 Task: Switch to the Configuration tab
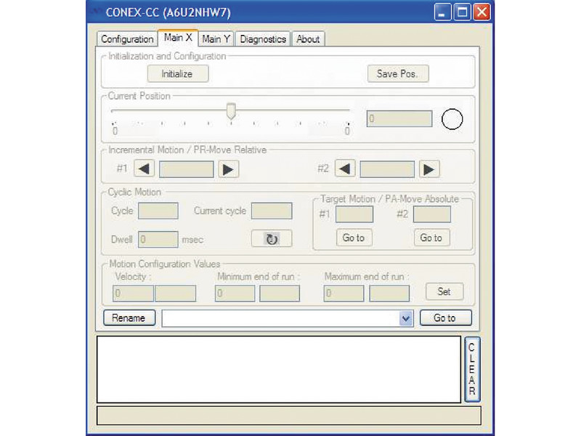pyautogui.click(x=126, y=39)
